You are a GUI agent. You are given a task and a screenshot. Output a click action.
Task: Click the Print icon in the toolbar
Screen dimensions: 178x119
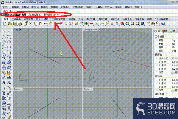(x=20, y=24)
